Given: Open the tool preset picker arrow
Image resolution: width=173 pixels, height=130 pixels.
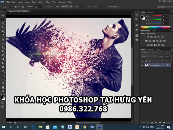Looking at the screenshot, I should [8, 7].
